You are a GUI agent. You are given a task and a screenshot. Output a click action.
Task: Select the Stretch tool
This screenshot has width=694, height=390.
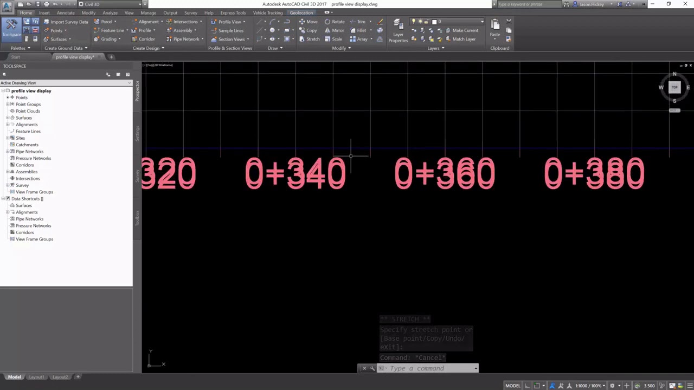[309, 39]
